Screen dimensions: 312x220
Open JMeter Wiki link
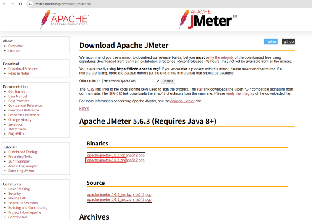pyautogui.click(x=17, y=129)
